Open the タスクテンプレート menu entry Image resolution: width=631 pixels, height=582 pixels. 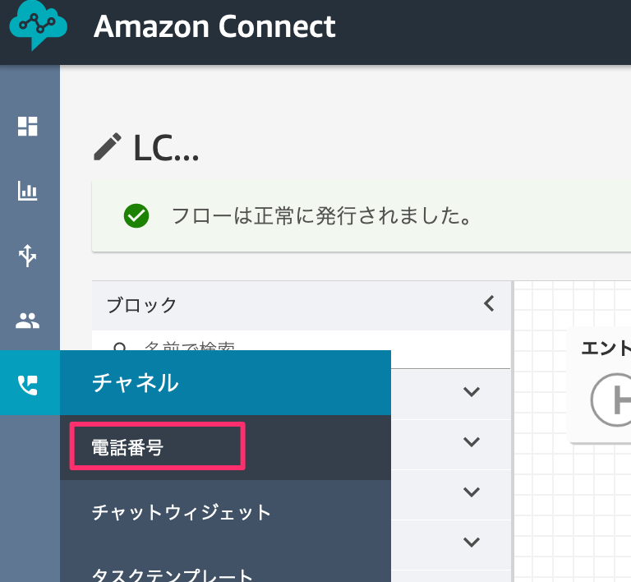173,574
